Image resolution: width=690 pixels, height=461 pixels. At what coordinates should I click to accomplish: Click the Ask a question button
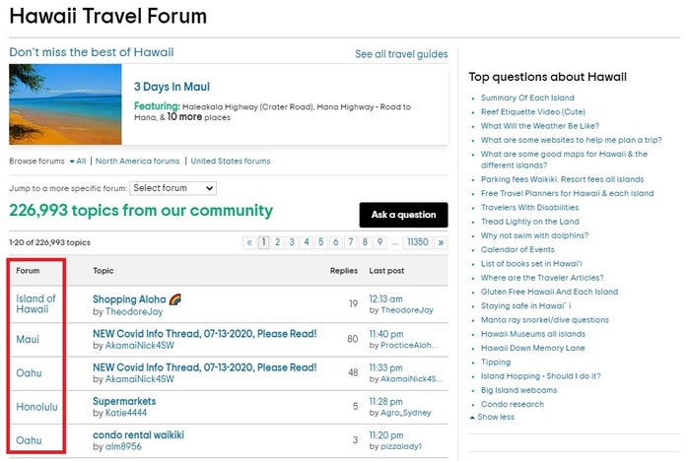coord(403,215)
